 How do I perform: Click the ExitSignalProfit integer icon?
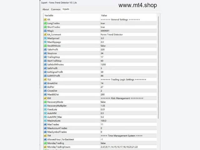pos(45,72)
